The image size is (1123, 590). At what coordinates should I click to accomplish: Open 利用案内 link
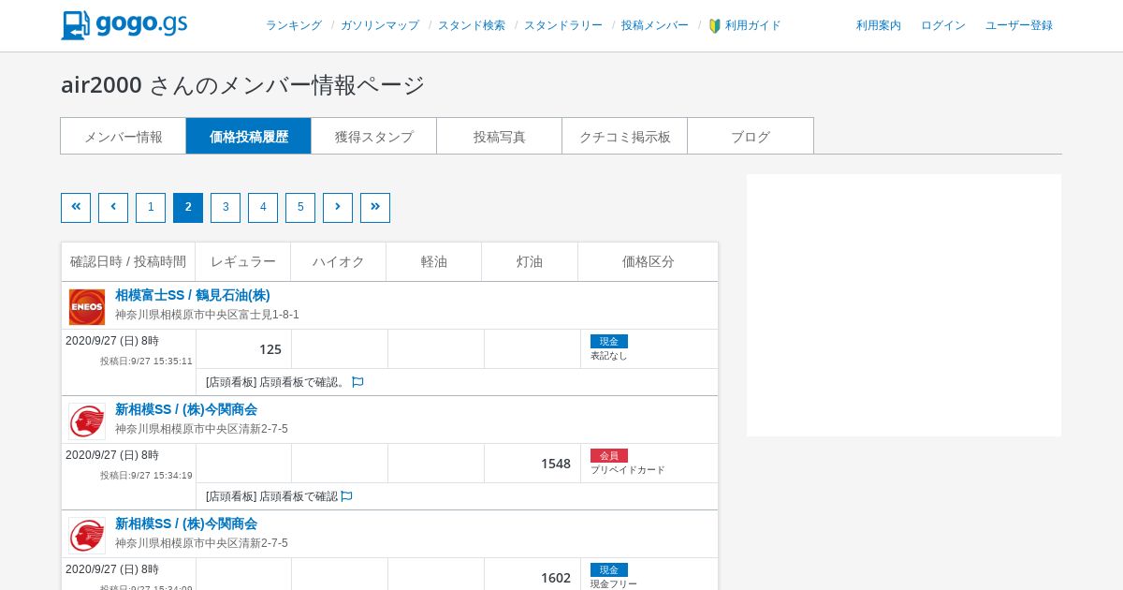(879, 26)
